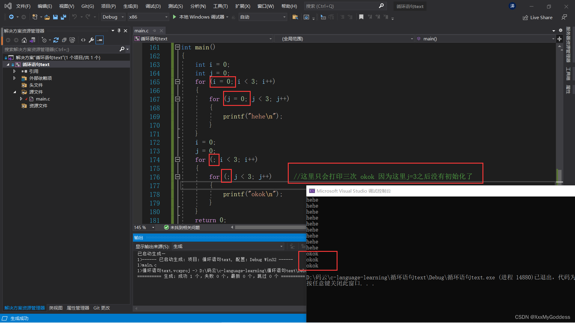Open the 调试(D) menu
Image resolution: width=575 pixels, height=323 pixels.
[153, 6]
